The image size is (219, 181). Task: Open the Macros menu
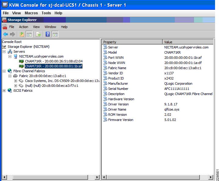click(x=31, y=13)
